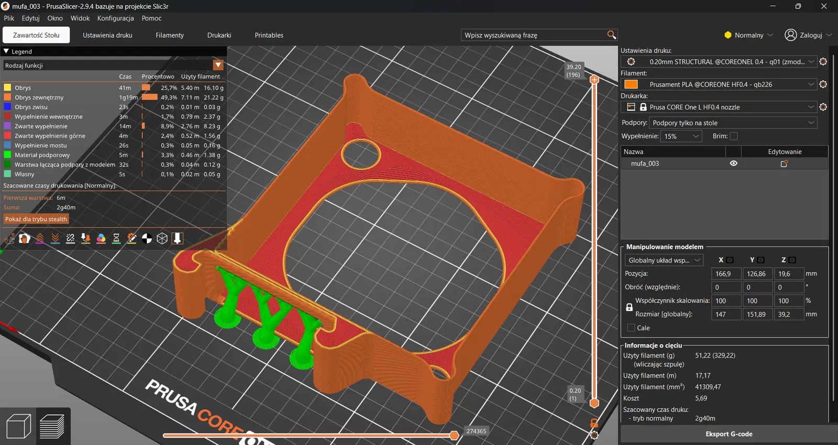Click edit icon for mufa_003 object row
Viewport: 838px width, 445px height.
[x=784, y=163]
